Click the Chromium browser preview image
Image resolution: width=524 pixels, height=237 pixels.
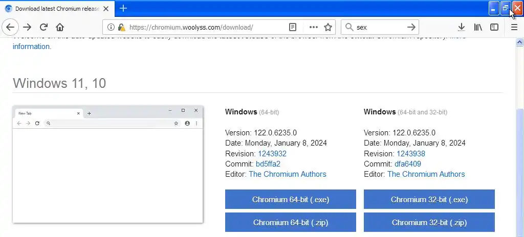(x=107, y=164)
